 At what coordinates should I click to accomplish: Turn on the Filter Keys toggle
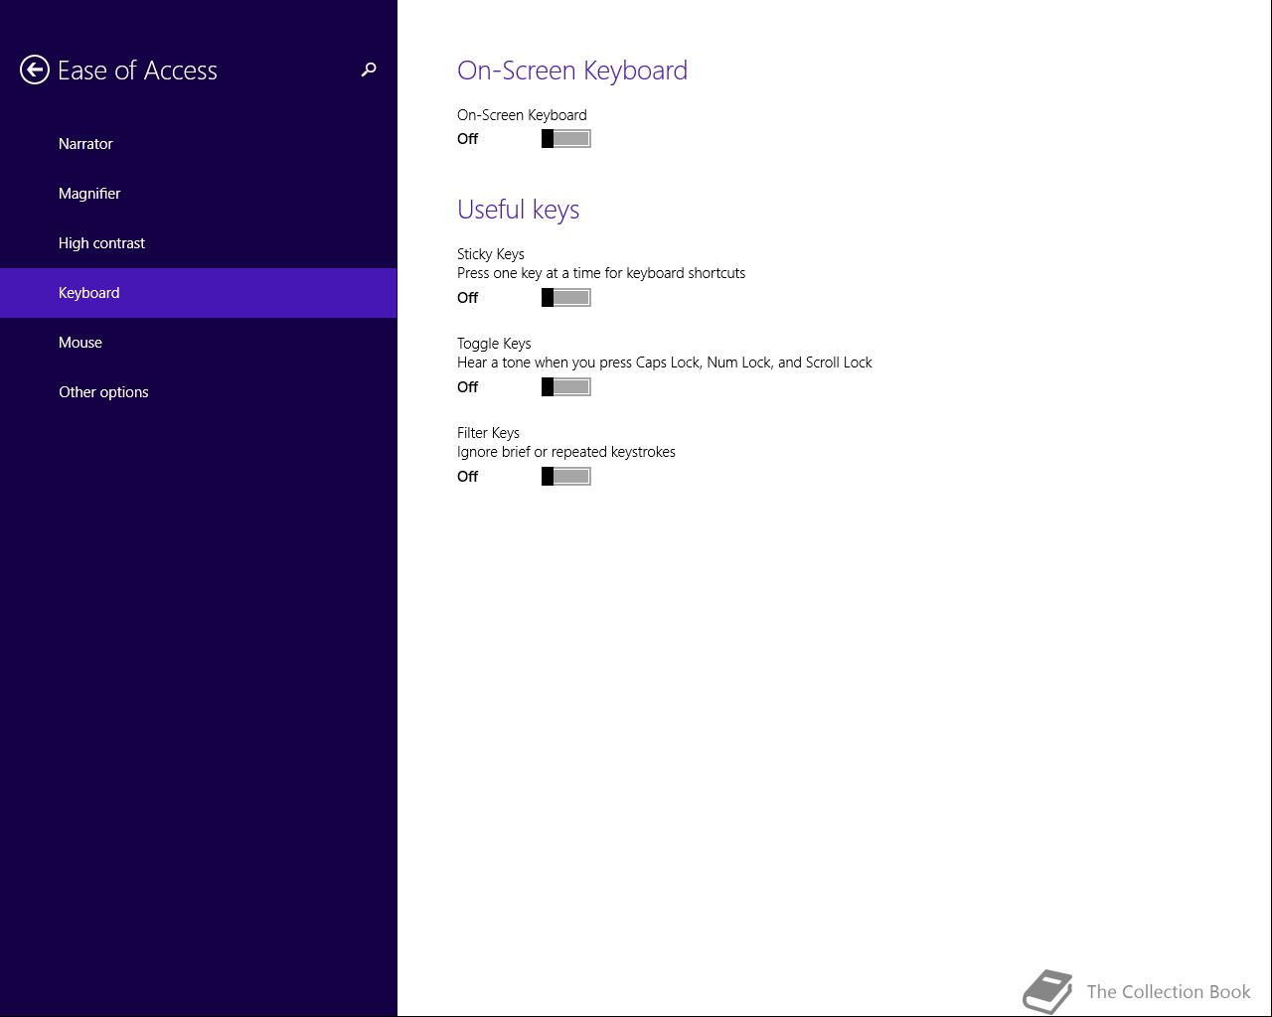click(566, 477)
